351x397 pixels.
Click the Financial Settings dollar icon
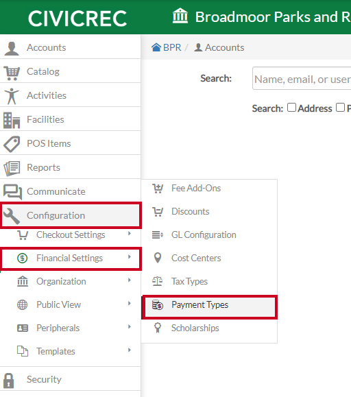click(x=22, y=258)
